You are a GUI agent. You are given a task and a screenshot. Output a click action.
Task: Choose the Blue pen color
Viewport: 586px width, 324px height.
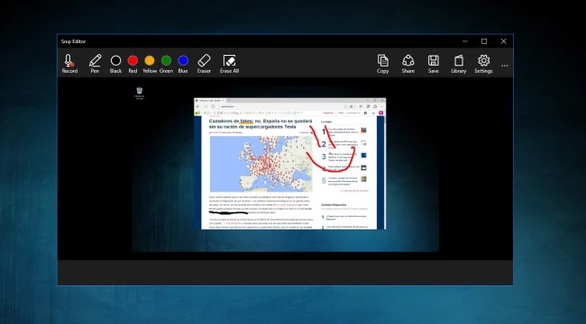click(x=183, y=64)
